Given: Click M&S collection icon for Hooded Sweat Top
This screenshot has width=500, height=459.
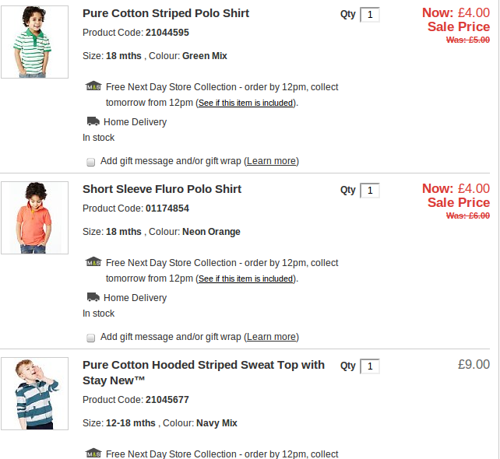Looking at the screenshot, I should point(93,453).
